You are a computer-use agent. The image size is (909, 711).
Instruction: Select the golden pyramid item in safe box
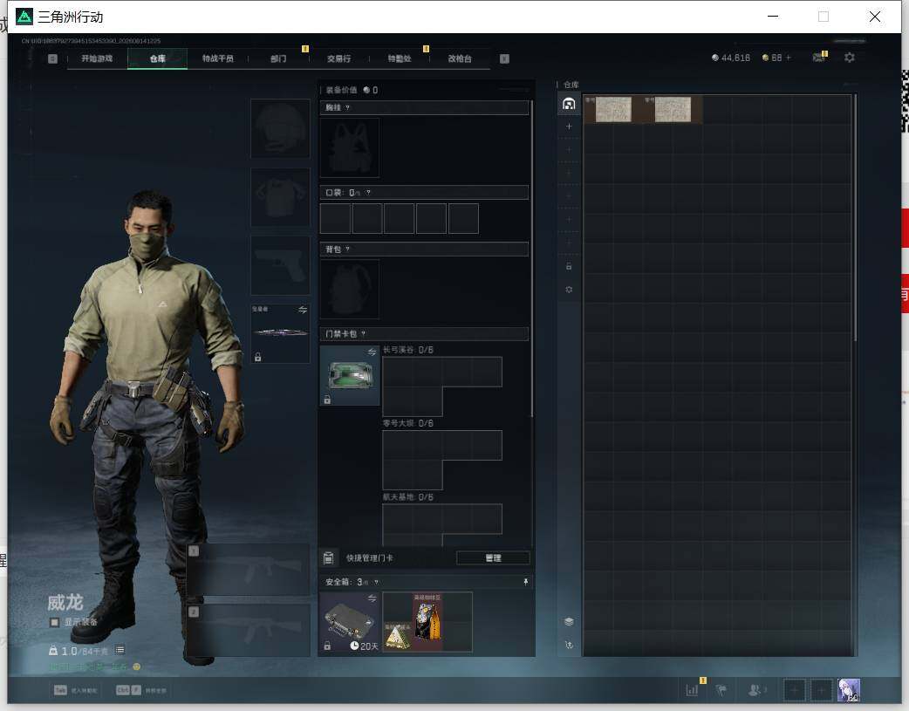398,637
